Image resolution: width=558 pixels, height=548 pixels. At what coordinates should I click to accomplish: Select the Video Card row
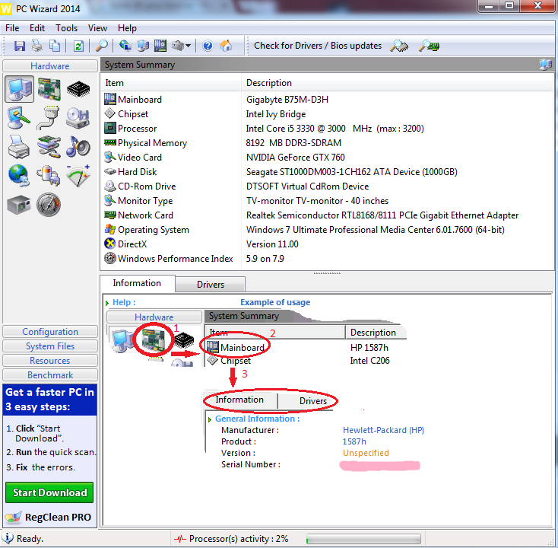328,158
